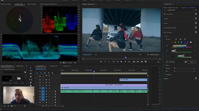Switch to Sequence 03 timeline tab

(x=53, y=66)
